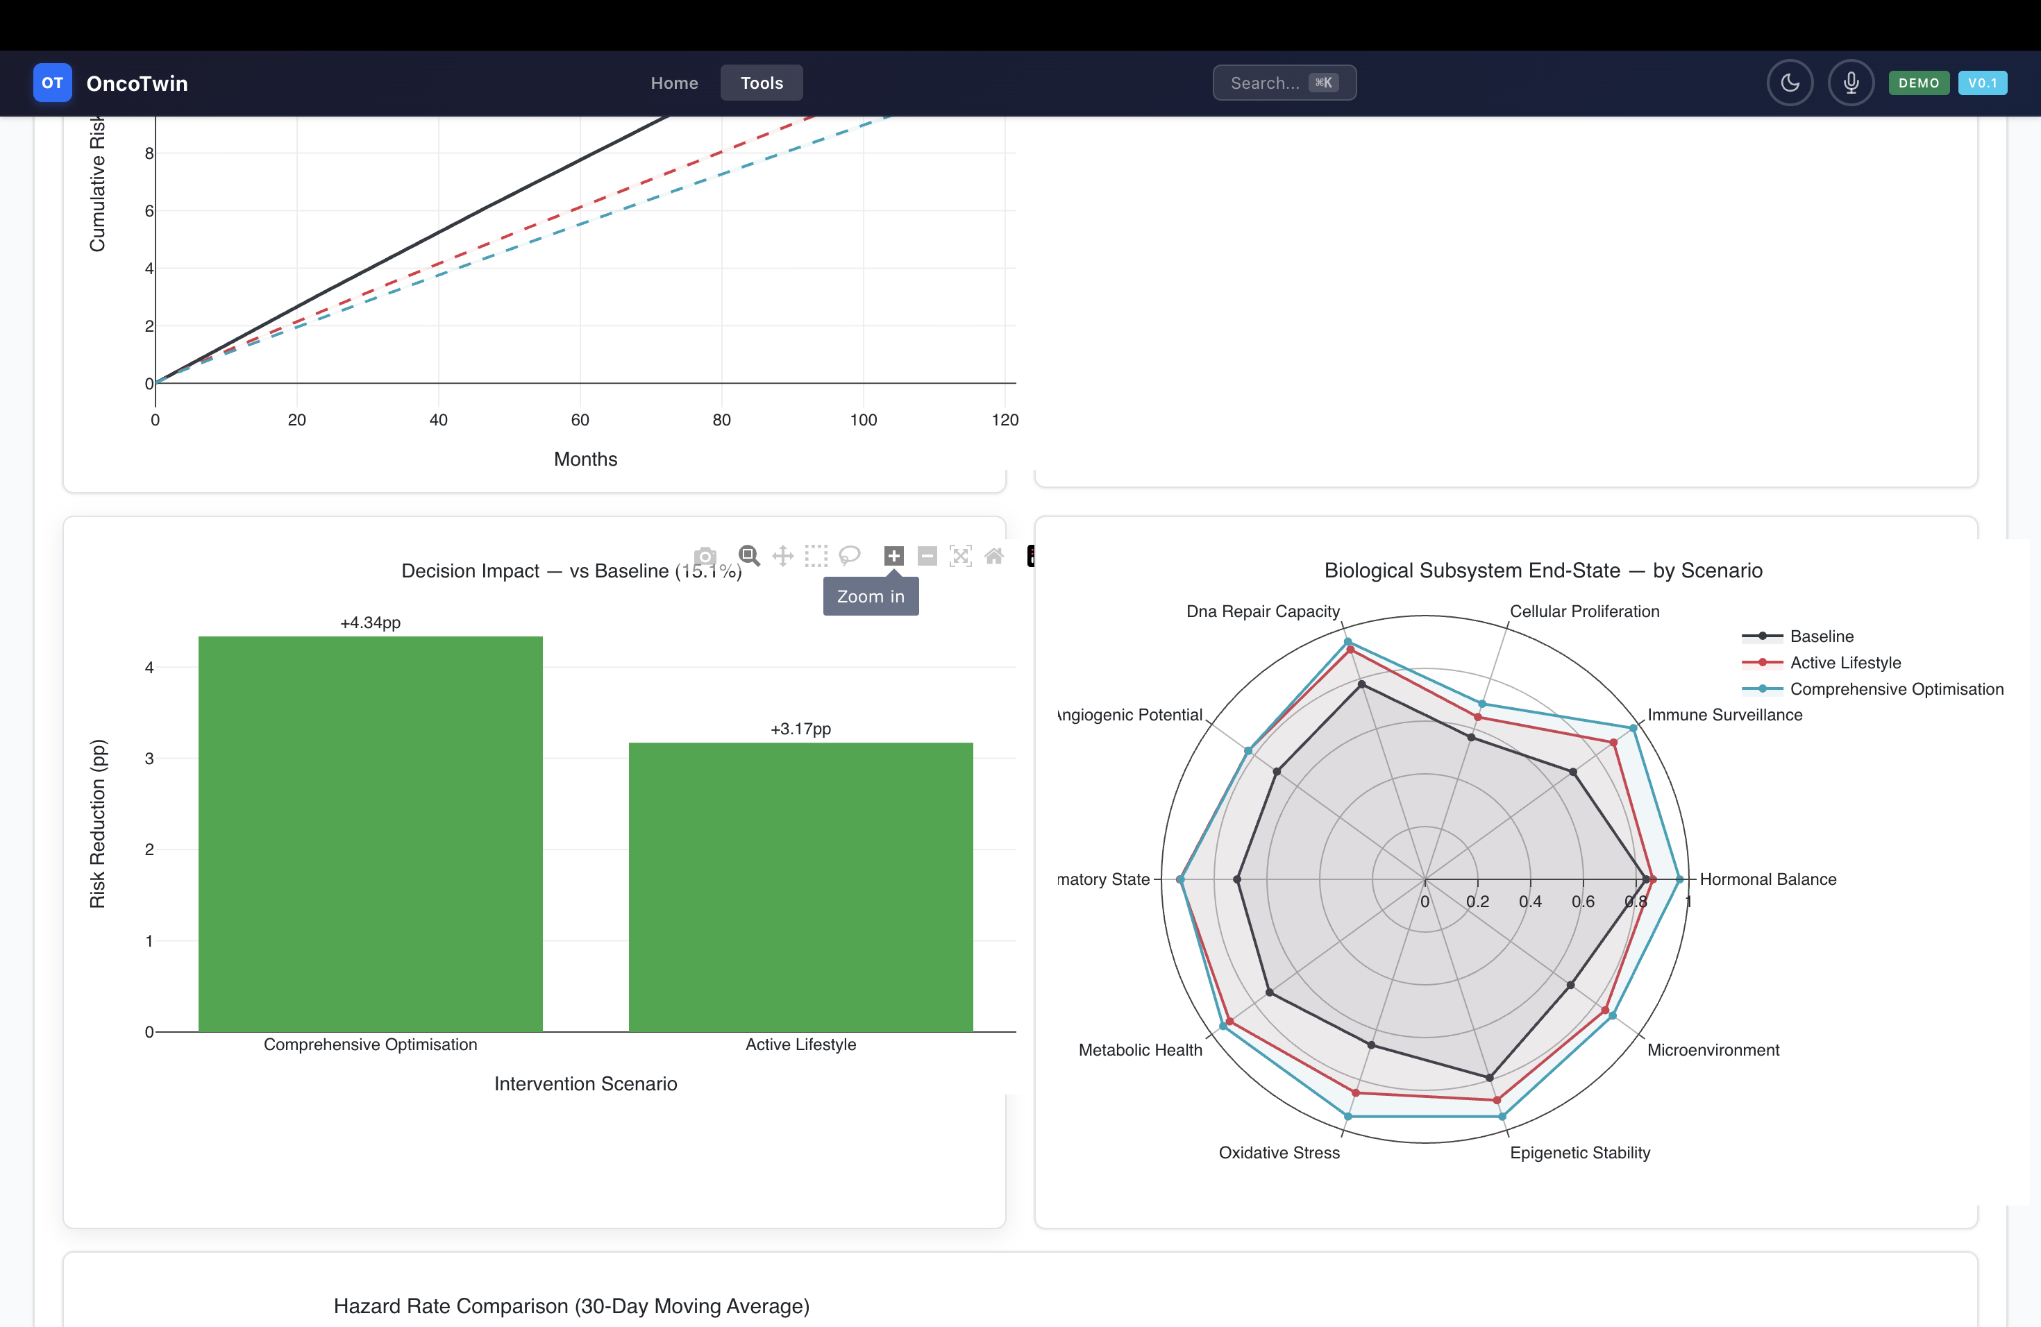Screen dimensions: 2041x1327
Task: Reset axes with the home icon
Action: click(994, 557)
